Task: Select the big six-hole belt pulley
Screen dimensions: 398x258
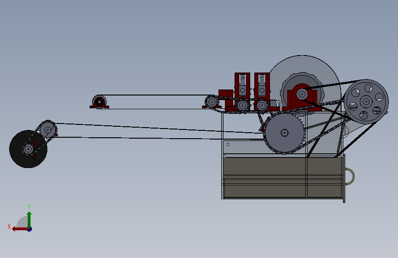Action: (x=366, y=101)
